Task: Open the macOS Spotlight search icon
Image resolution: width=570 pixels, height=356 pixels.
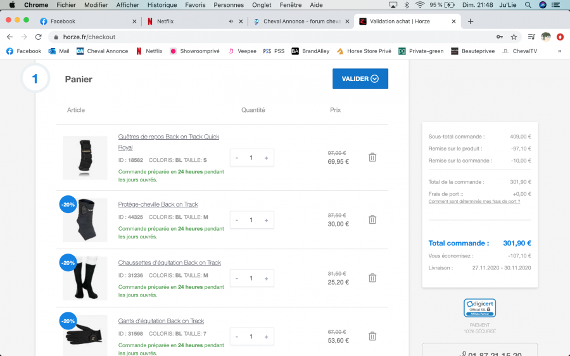Action: point(528,5)
